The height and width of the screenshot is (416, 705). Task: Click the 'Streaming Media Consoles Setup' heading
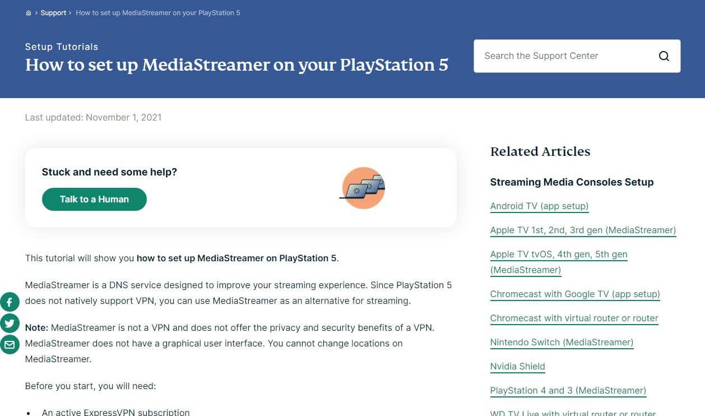point(572,182)
